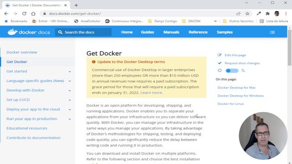
Task: Click the presenter webcam thumbnail
Action: (x=263, y=136)
